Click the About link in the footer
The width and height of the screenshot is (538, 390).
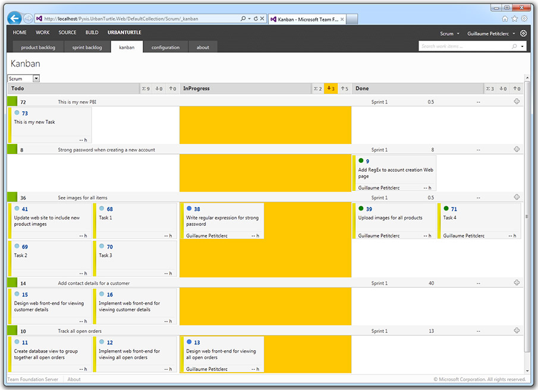(x=74, y=379)
